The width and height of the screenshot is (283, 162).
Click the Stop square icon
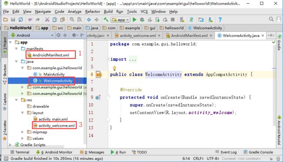(x=173, y=20)
